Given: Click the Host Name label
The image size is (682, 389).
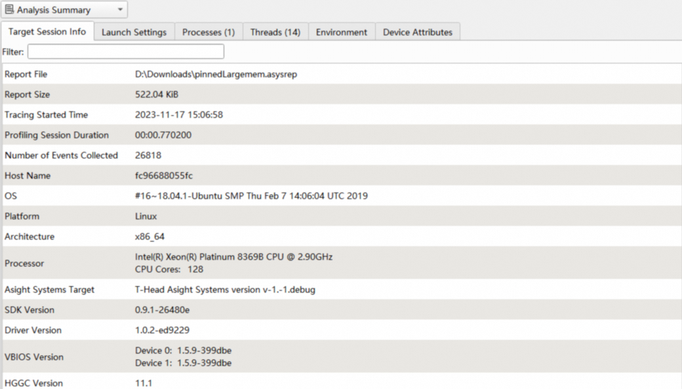Looking at the screenshot, I should coord(28,176).
